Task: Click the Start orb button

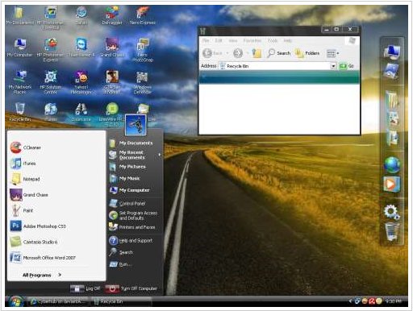Action: [16, 301]
